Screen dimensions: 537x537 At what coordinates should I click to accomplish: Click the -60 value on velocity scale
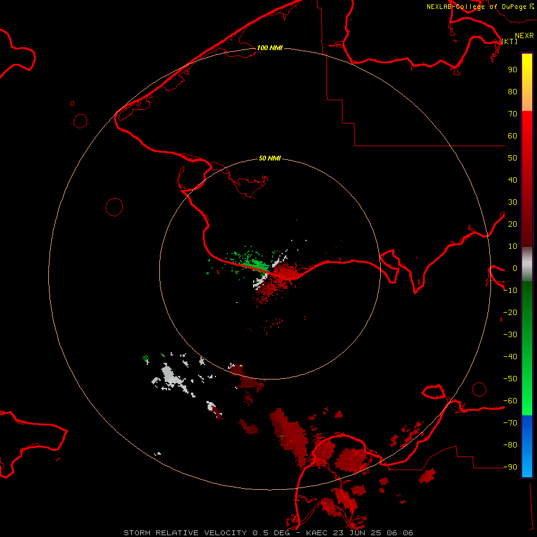tap(510, 401)
